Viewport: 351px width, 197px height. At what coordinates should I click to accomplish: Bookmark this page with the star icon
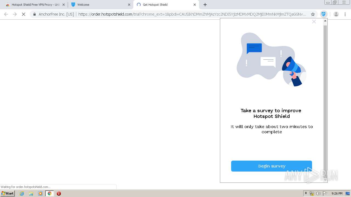pos(313,14)
